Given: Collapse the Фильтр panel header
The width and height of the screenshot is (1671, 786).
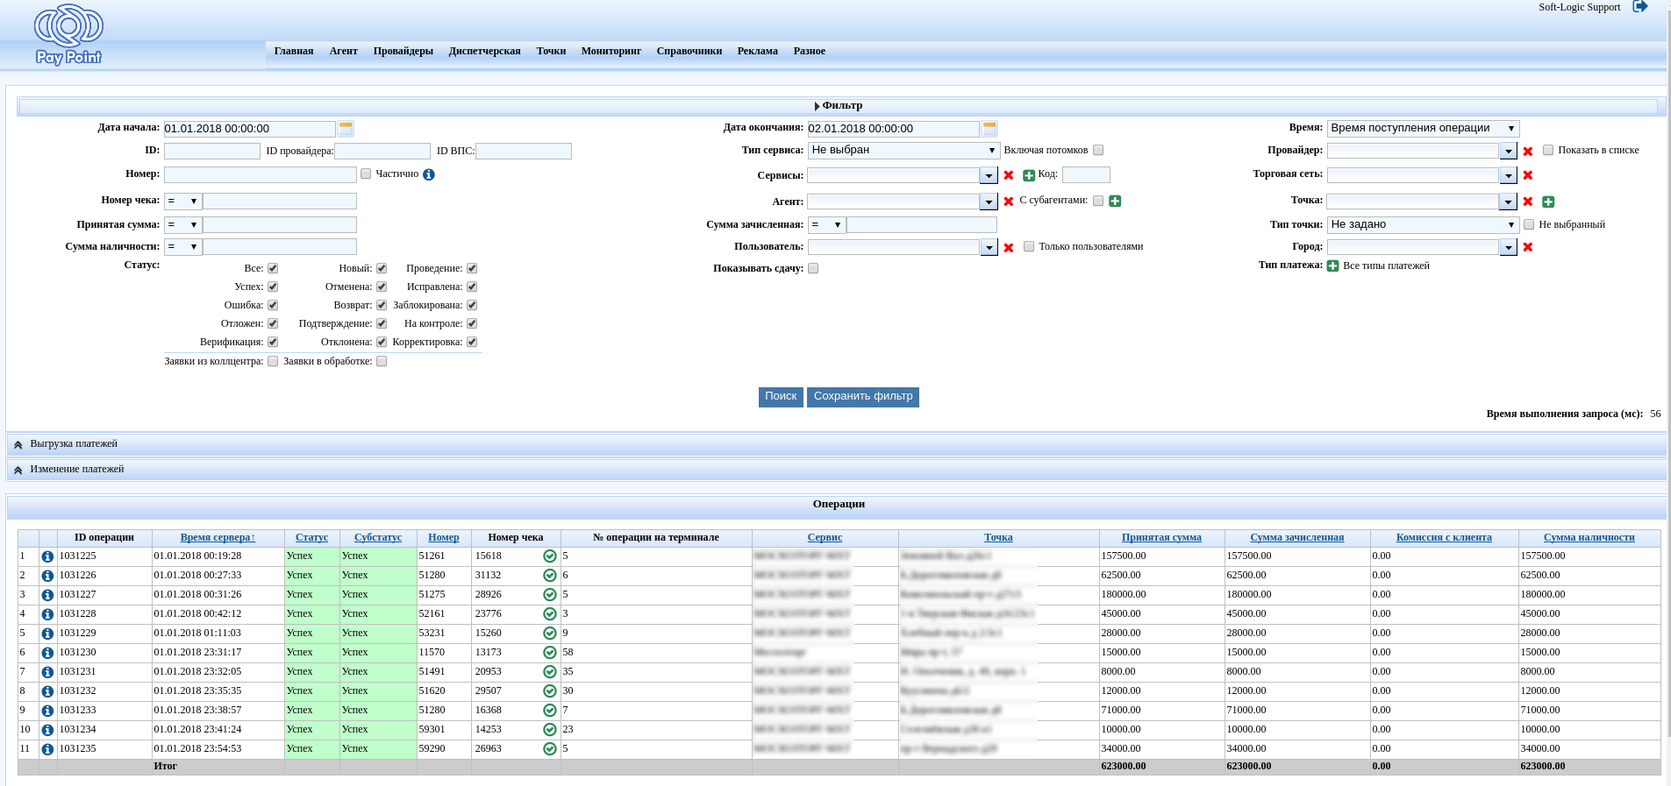Looking at the screenshot, I should coord(838,106).
